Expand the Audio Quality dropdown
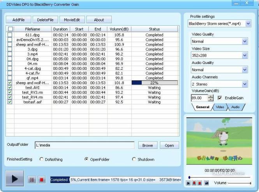Image resolution: width=259 pixels, height=192 pixels. pyautogui.click(x=245, y=70)
